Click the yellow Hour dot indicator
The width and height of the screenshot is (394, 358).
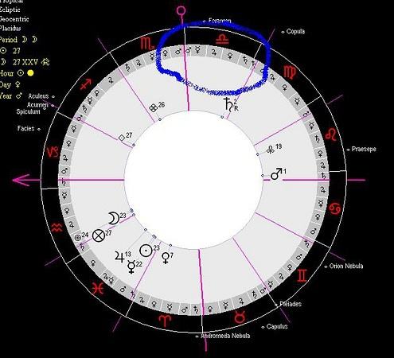30,73
